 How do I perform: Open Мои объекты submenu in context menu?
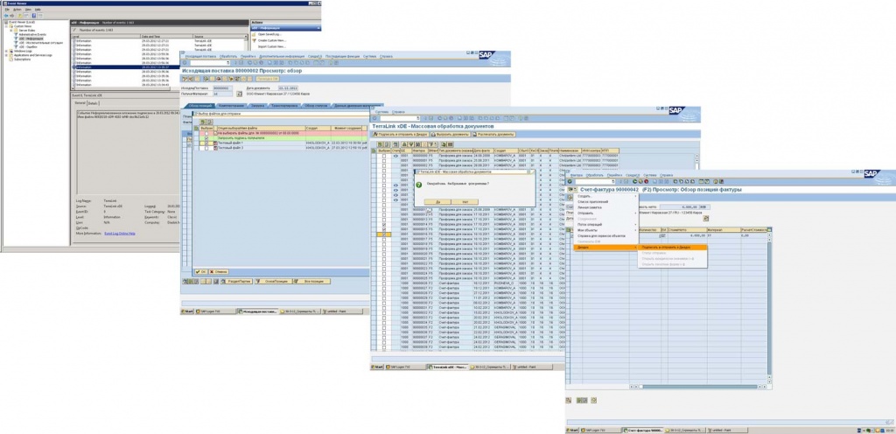tap(606, 230)
